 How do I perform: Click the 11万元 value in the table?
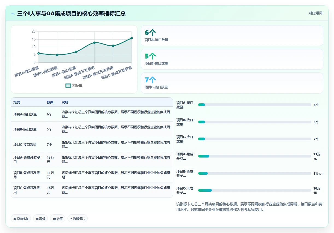coord(50,175)
